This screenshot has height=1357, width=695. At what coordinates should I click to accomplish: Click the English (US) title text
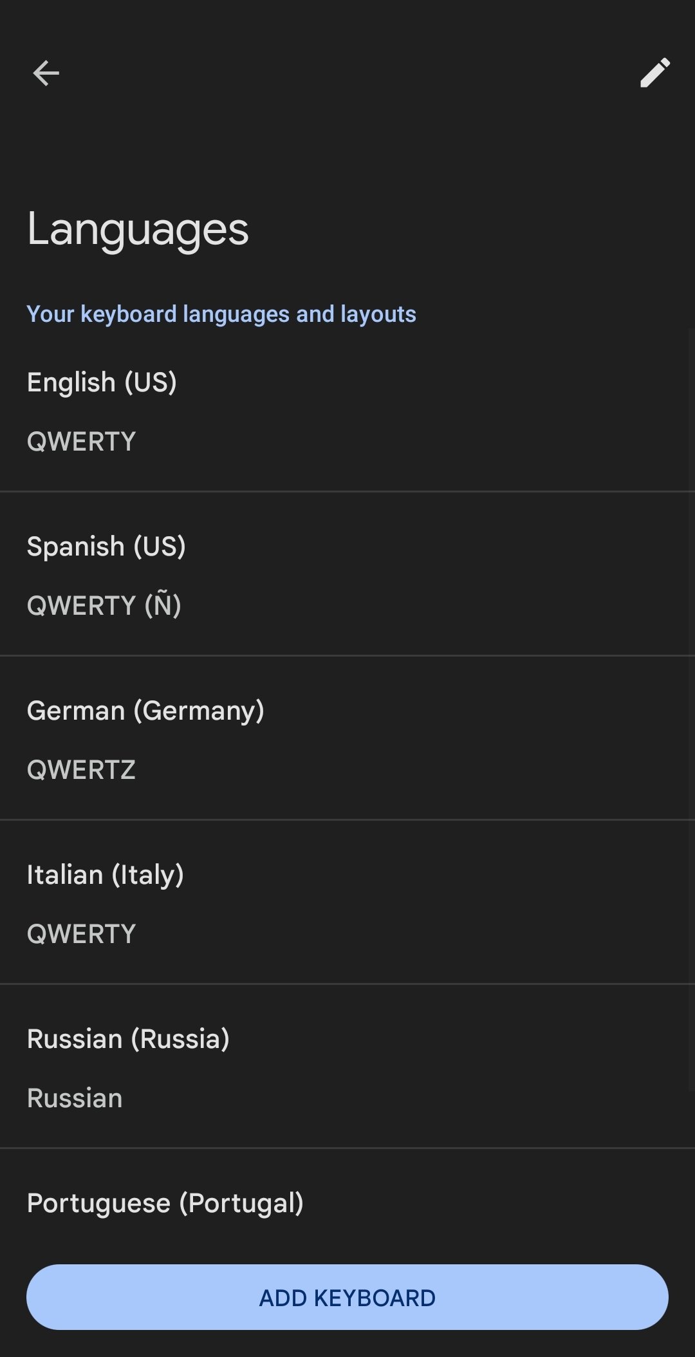click(x=102, y=382)
